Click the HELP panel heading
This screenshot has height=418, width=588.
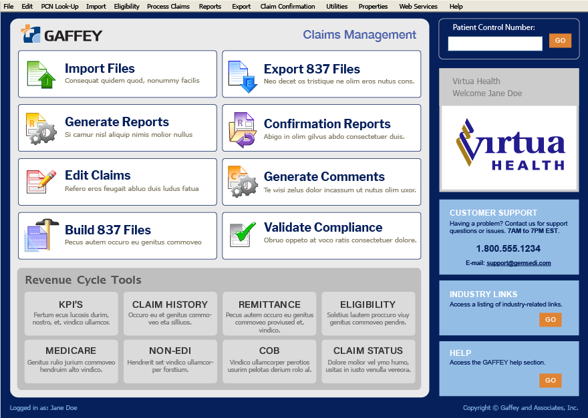point(460,353)
